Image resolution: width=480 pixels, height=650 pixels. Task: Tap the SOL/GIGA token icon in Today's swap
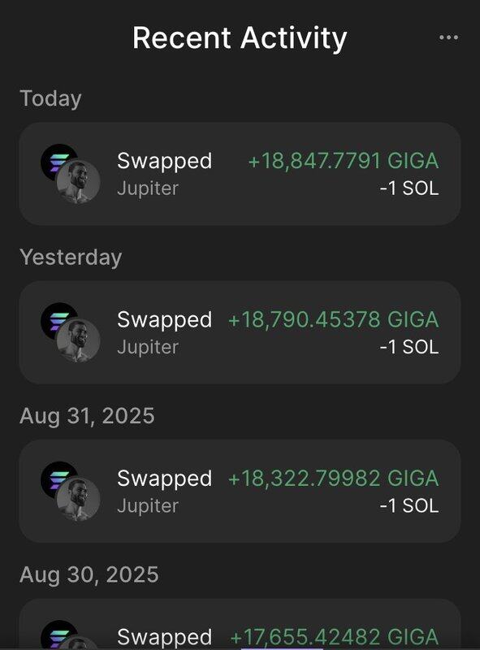pos(71,174)
